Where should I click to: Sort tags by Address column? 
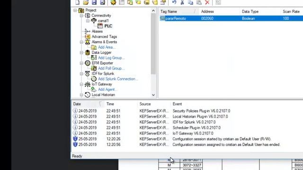(x=219, y=11)
